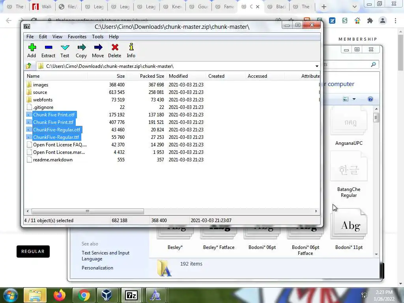The height and width of the screenshot is (303, 404).
Task: Click the Fonts window help icon
Action: 370,99
